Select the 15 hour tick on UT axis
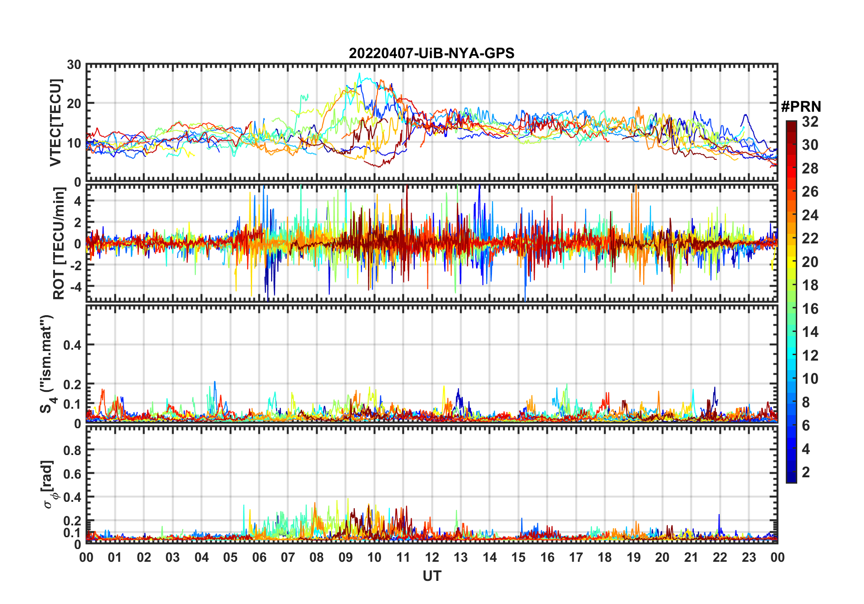 point(518,557)
